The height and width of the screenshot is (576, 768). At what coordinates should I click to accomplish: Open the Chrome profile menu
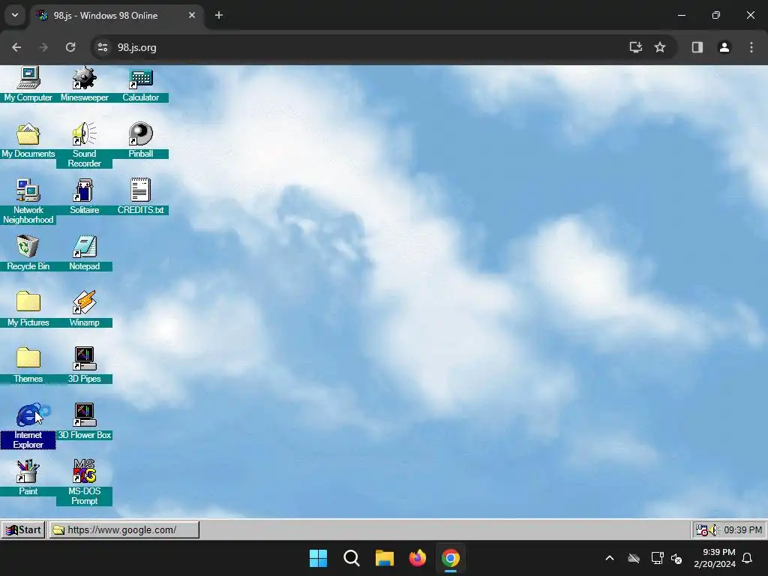click(724, 47)
